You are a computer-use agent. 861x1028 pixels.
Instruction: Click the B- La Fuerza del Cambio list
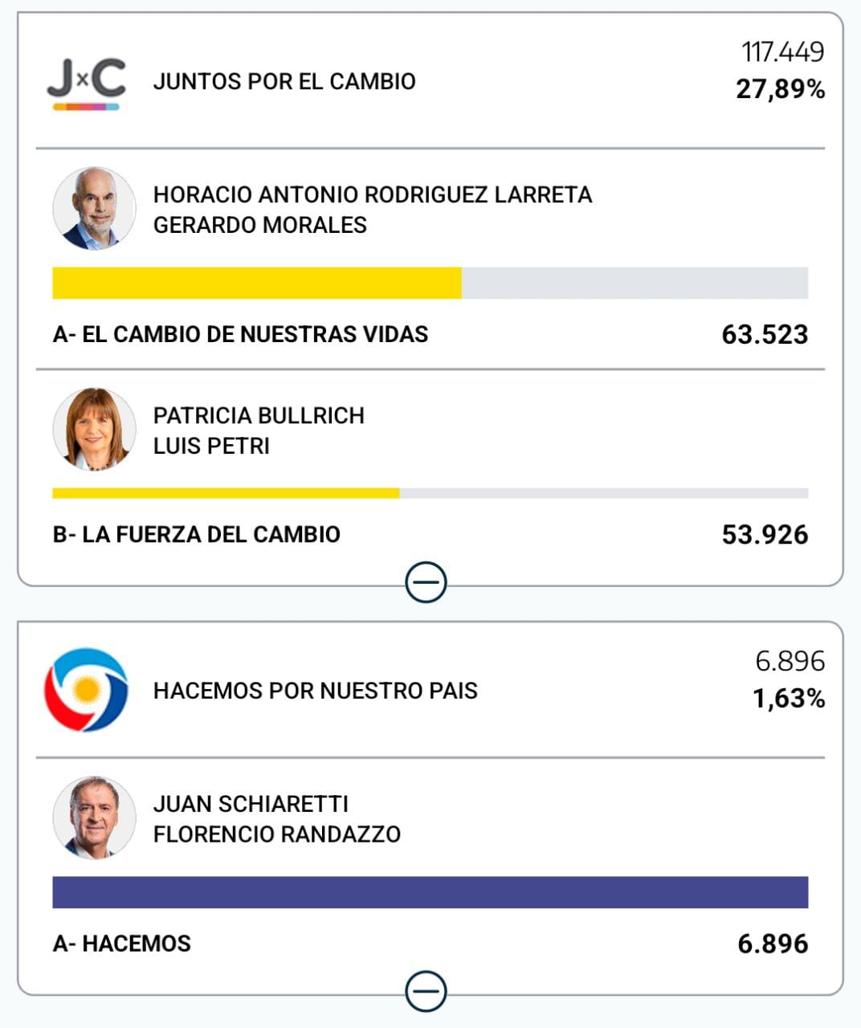tap(197, 534)
